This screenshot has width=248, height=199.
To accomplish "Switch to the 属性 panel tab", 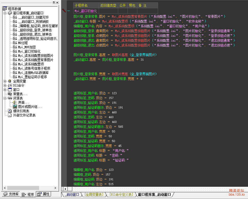I will pyautogui.click(x=43, y=194).
